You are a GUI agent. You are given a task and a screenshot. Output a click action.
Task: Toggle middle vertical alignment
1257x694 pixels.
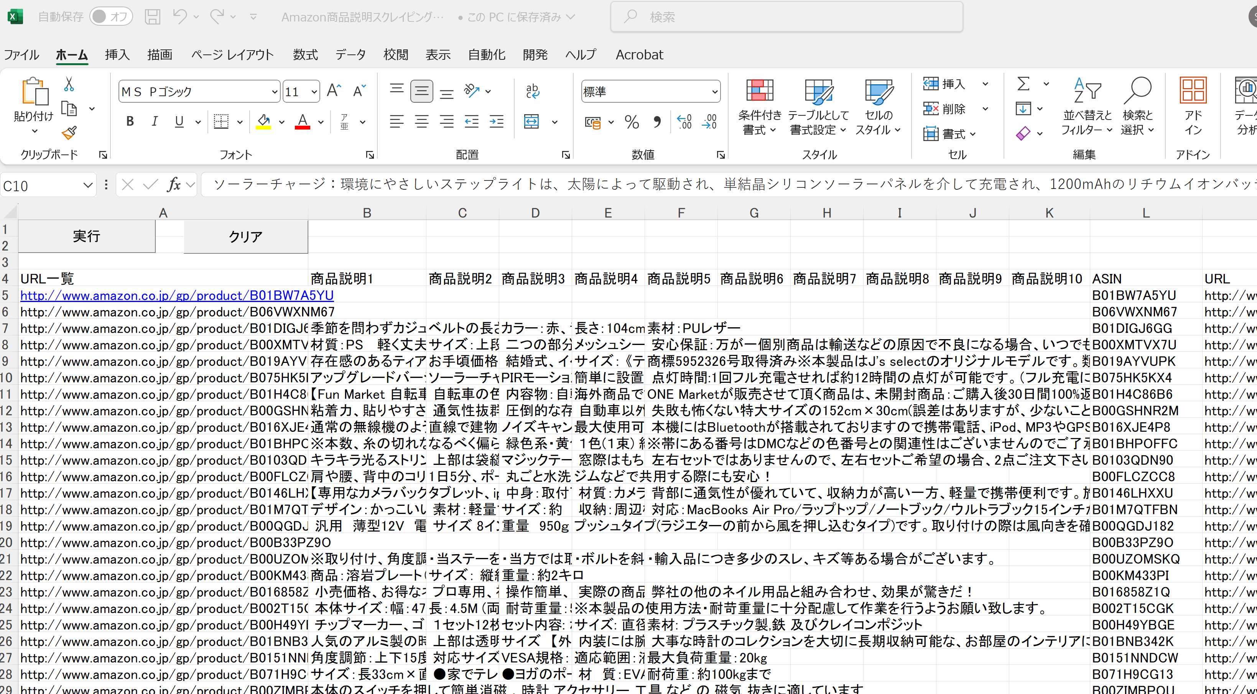pyautogui.click(x=421, y=91)
